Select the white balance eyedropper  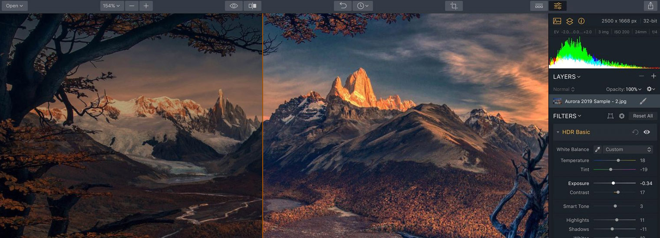tap(597, 149)
